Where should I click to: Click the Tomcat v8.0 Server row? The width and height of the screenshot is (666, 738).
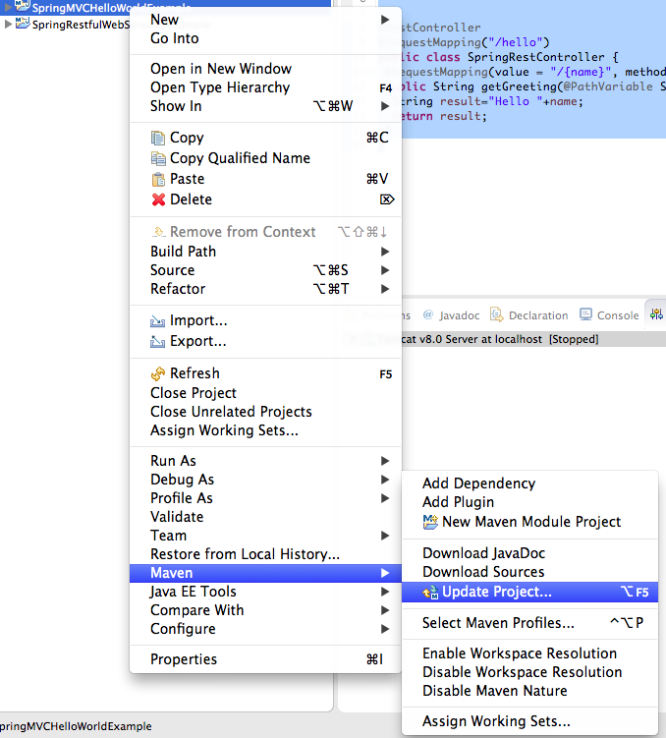[x=533, y=339]
